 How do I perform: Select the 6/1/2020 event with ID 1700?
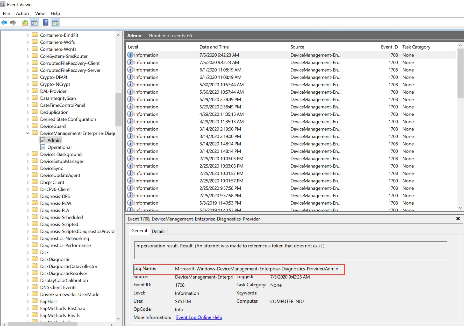tap(220, 77)
